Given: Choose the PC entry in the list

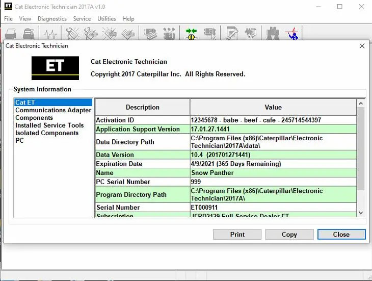Looking at the screenshot, I should [19, 141].
